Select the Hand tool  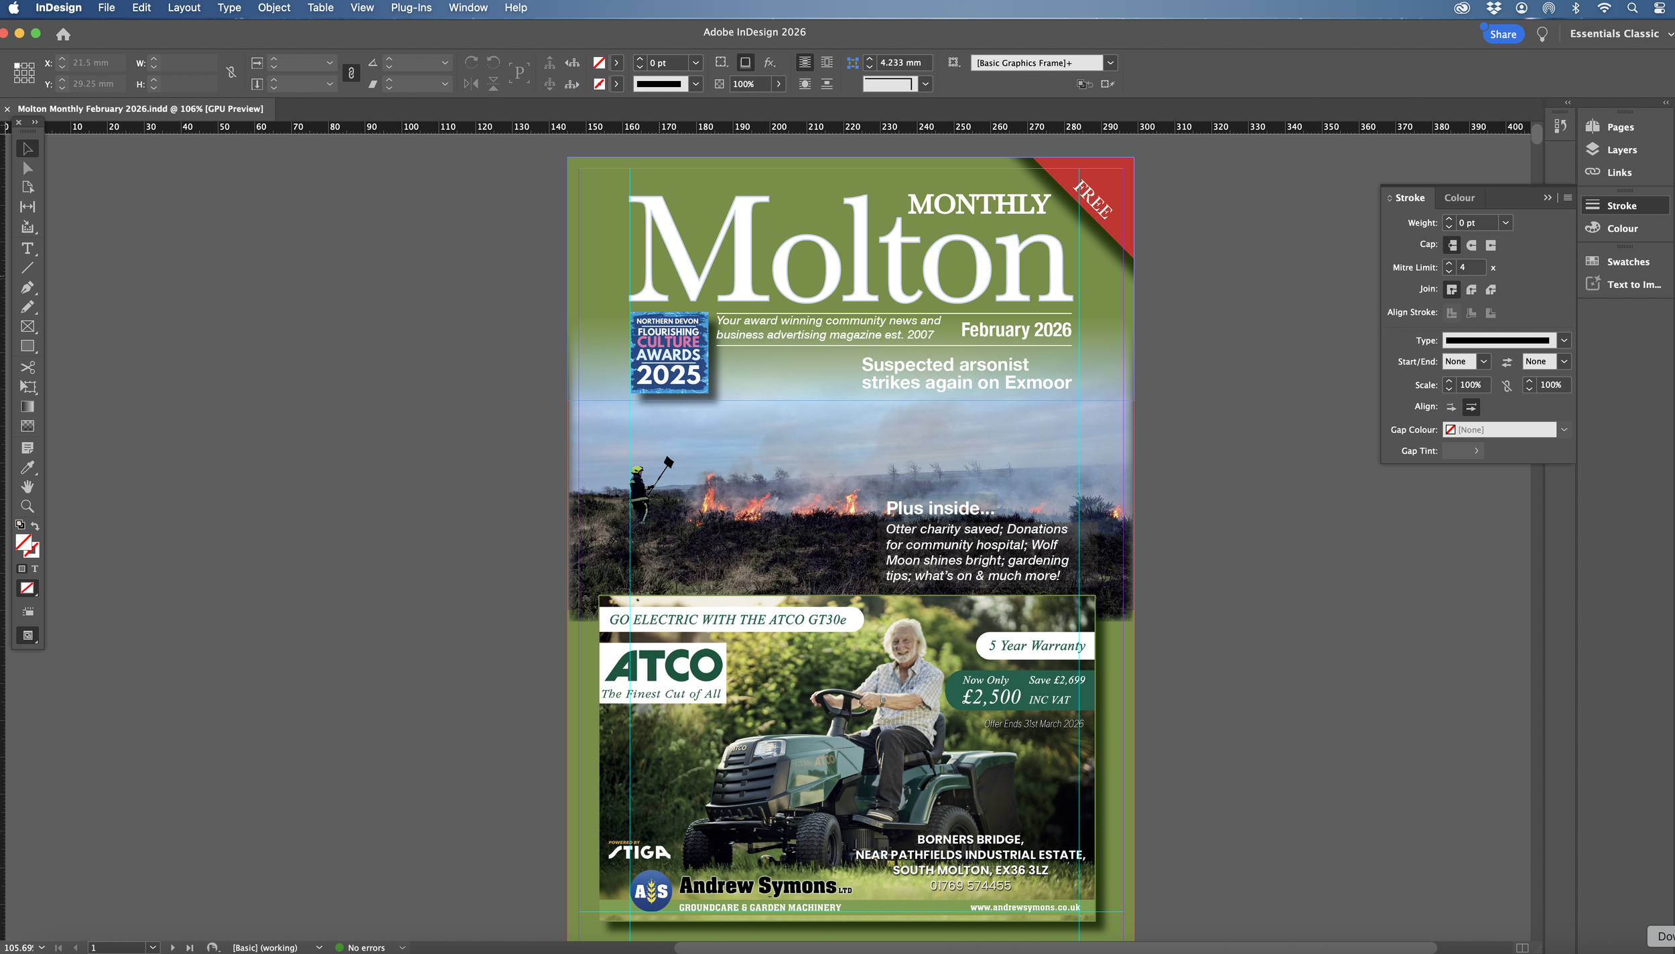coord(27,487)
